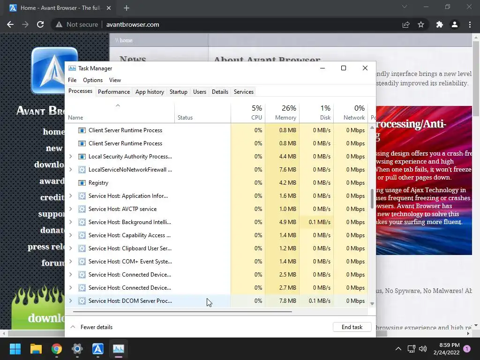Sort processes by the Name column
The height and width of the screenshot is (360, 480).
click(120, 112)
